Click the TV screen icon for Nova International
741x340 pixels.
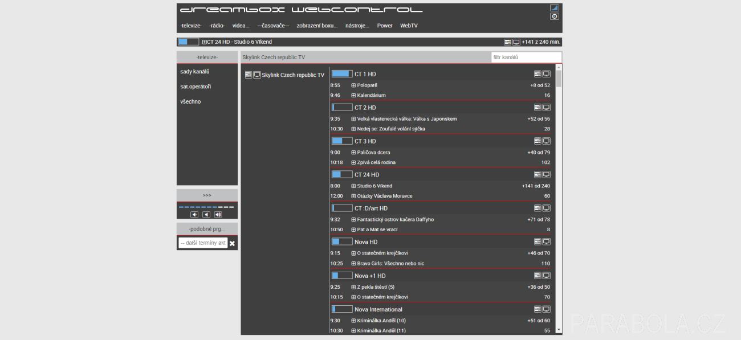[546, 309]
